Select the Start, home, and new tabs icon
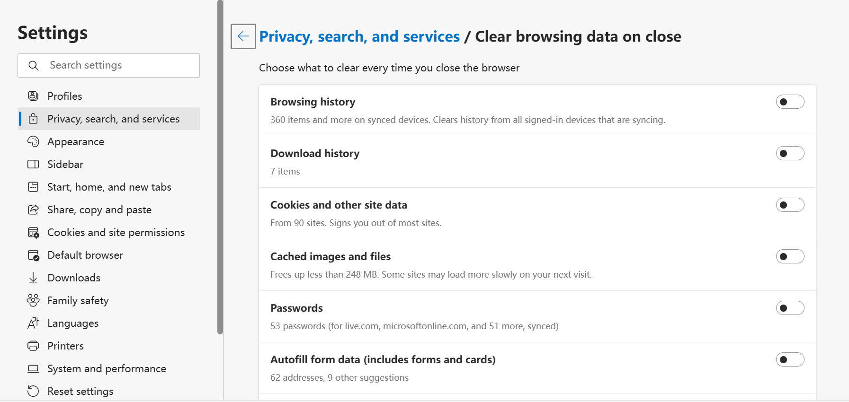The image size is (849, 402). [x=33, y=187]
